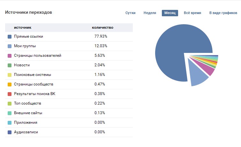Image resolution: width=241 pixels, height=147 pixels.
Task: Show statistics for Всё время
Action: click(x=192, y=13)
